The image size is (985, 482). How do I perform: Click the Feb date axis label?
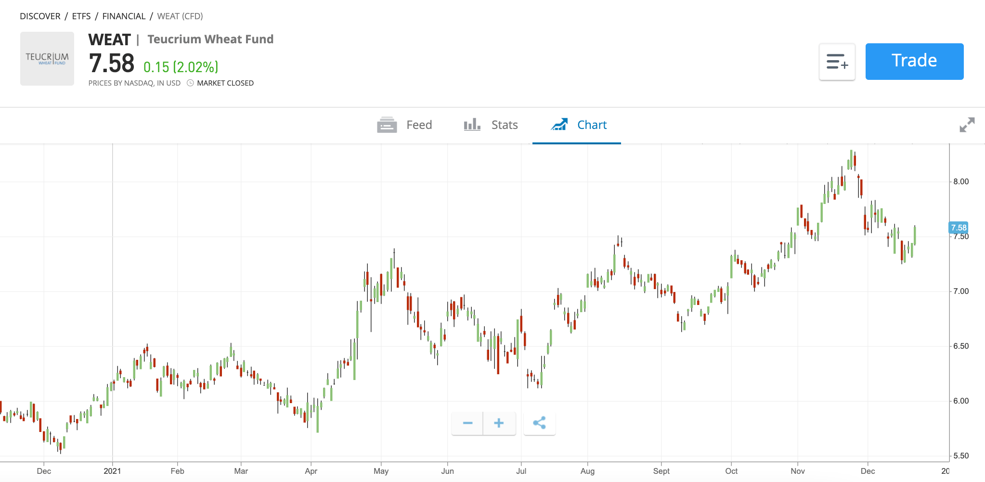click(x=177, y=471)
